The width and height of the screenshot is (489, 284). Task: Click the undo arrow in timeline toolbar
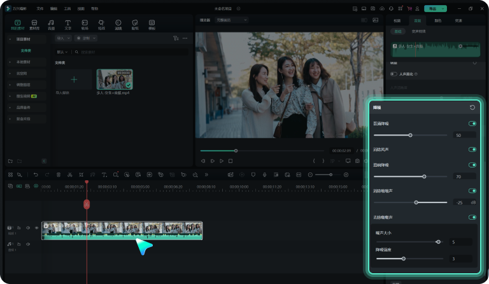point(36,174)
